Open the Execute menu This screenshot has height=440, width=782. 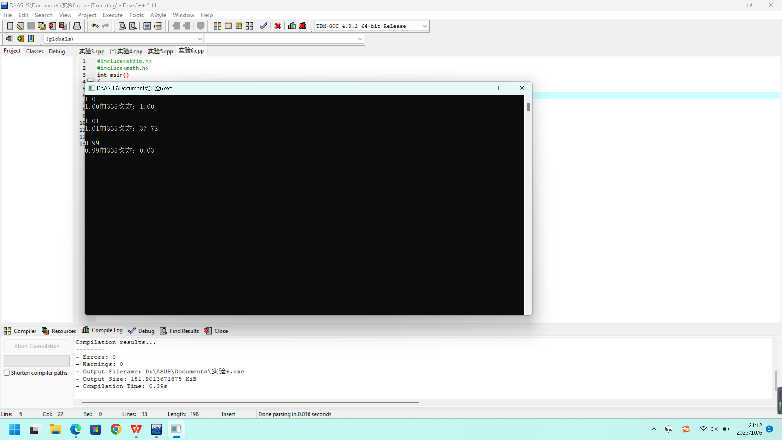click(x=112, y=15)
